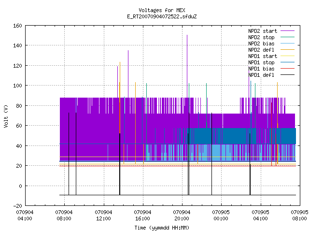The image size is (309, 232).
Task: Click the 140 Y-axis tick label
Action: pyautogui.click(x=17, y=45)
